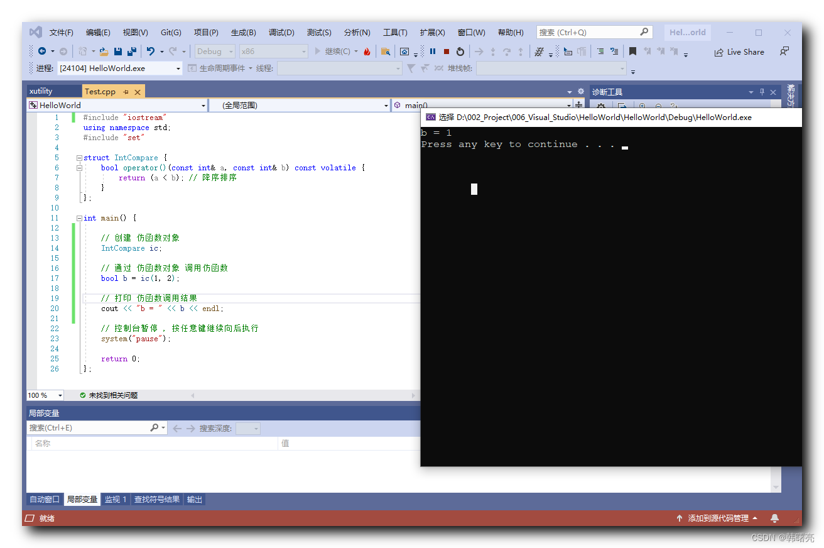
Task: Pause debugging with the Break All icon
Action: click(433, 52)
